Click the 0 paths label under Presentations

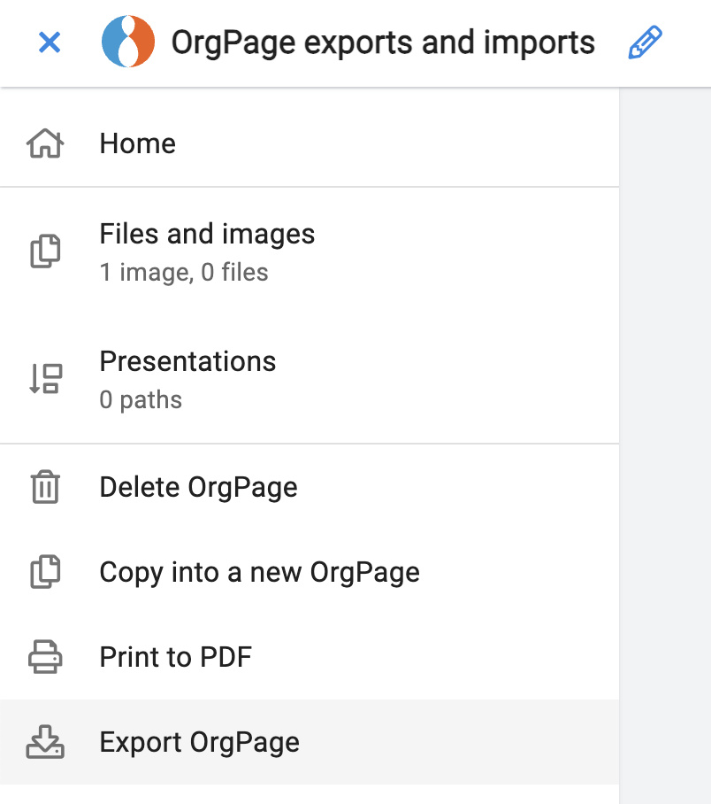(x=139, y=399)
